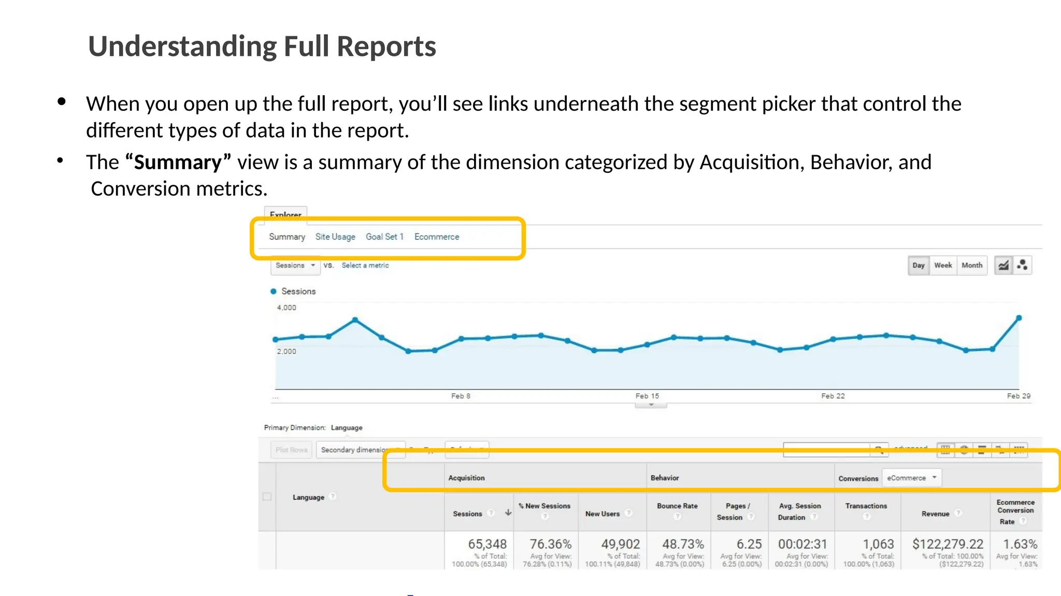Click the 49,902 new users value
This screenshot has height=596, width=1061.
coord(620,544)
